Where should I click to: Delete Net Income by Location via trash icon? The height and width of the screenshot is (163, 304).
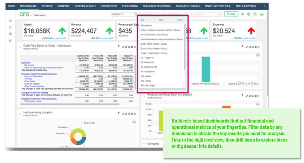point(135,114)
